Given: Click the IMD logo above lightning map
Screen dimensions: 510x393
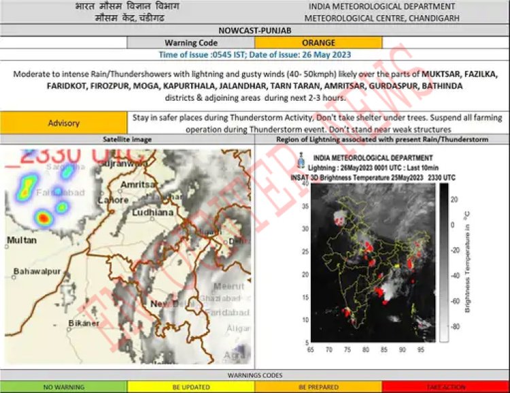Looking at the screenshot, I should 301,160.
